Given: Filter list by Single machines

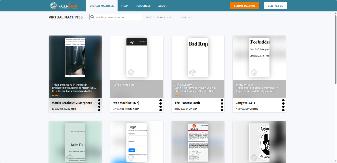Looking at the screenshot, I should click(150, 17).
